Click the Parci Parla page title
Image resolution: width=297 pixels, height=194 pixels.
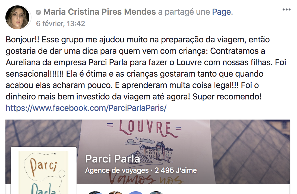click(x=112, y=159)
